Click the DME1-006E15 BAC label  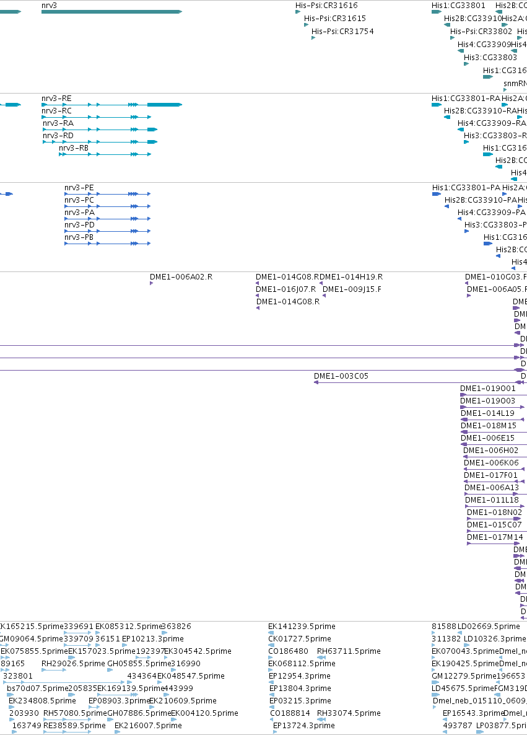[487, 438]
